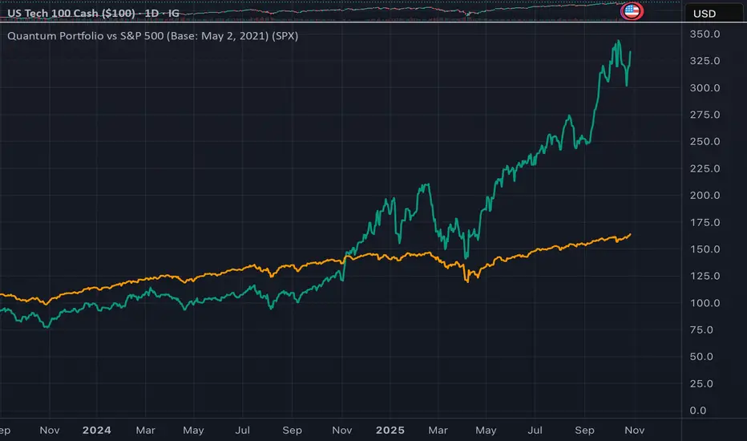Click the 150.0 price axis label
Screen dimensions: 747x441
(705, 249)
